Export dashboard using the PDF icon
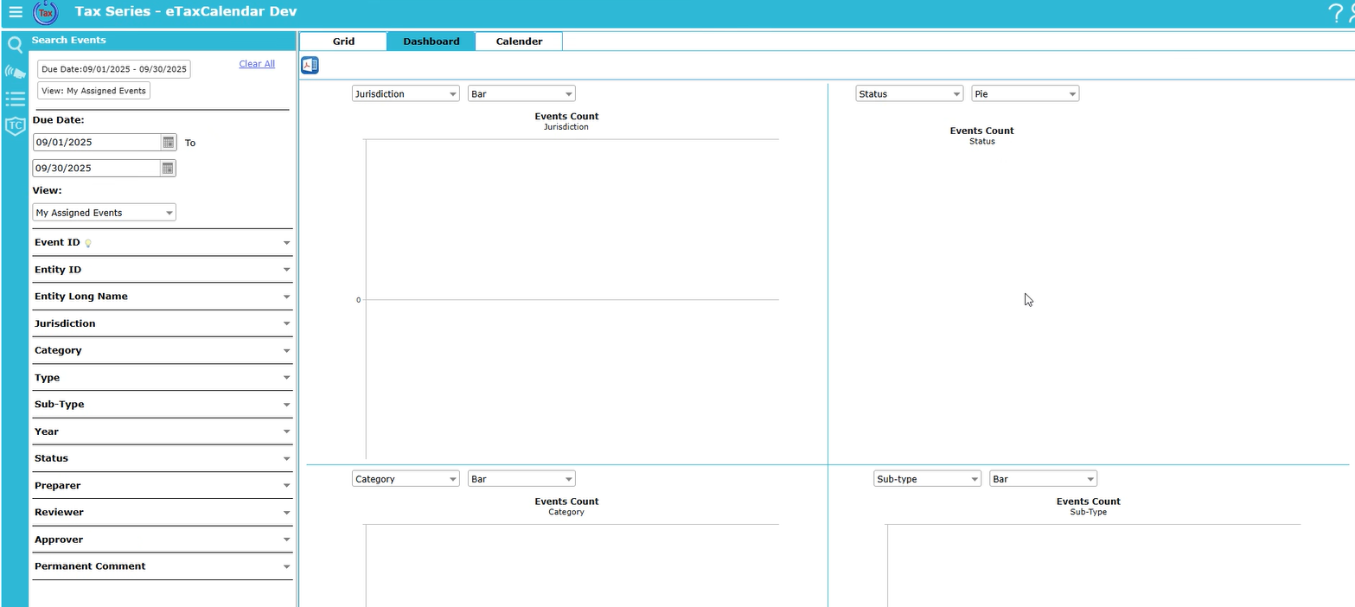 pos(310,65)
